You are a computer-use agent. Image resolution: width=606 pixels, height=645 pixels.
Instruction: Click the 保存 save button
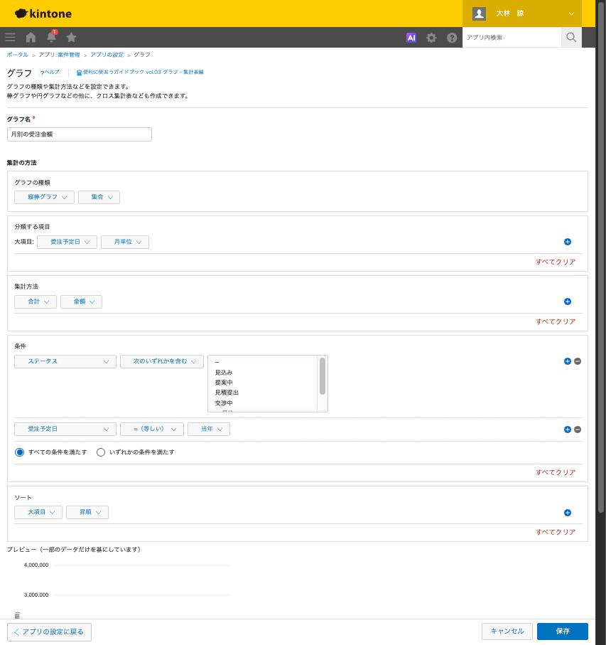(x=563, y=631)
